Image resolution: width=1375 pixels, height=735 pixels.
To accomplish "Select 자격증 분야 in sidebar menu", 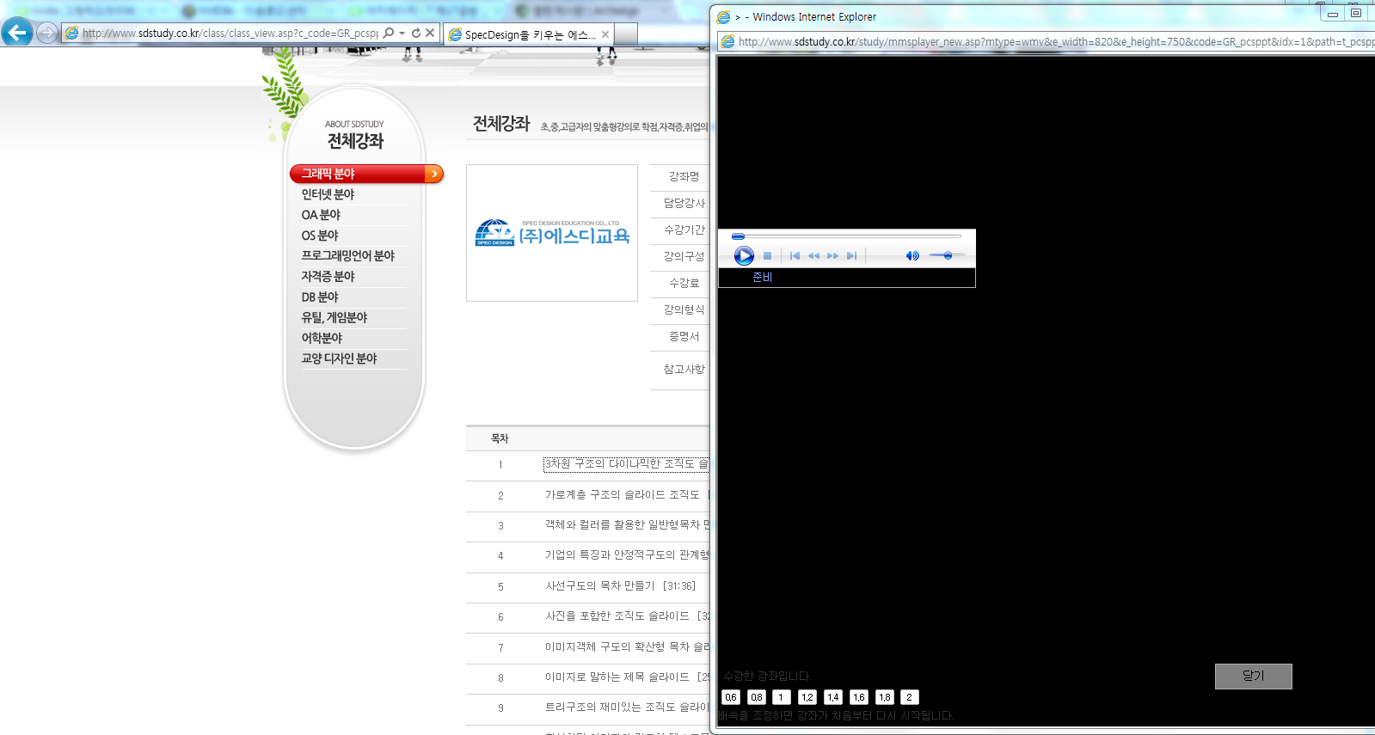I will click(328, 276).
